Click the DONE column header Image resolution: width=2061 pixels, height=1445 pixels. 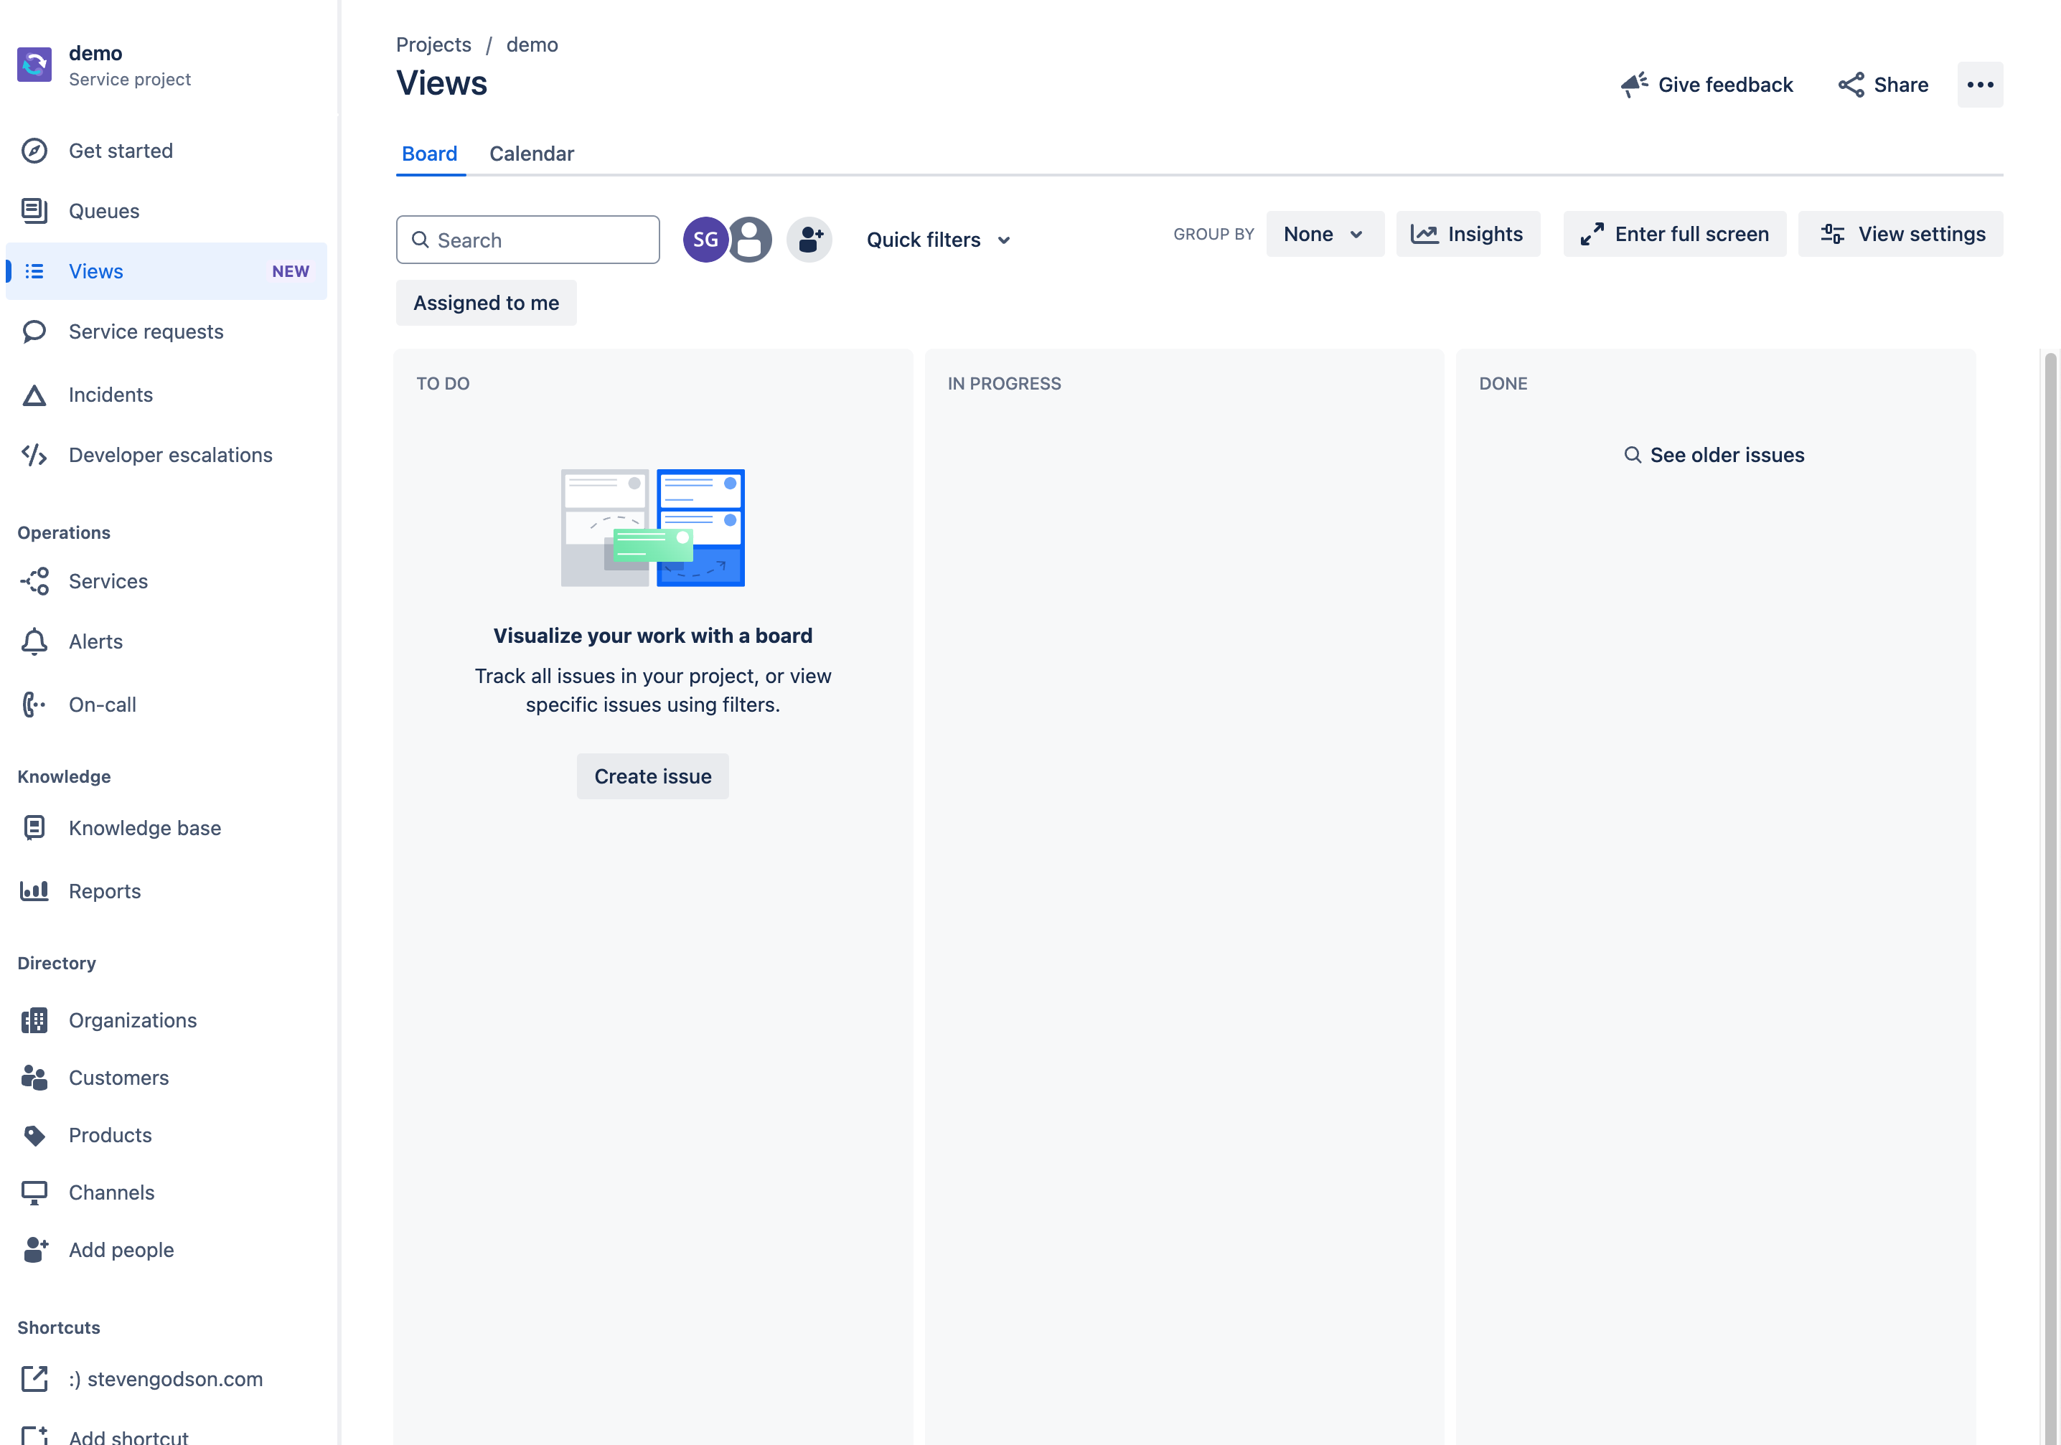point(1503,383)
